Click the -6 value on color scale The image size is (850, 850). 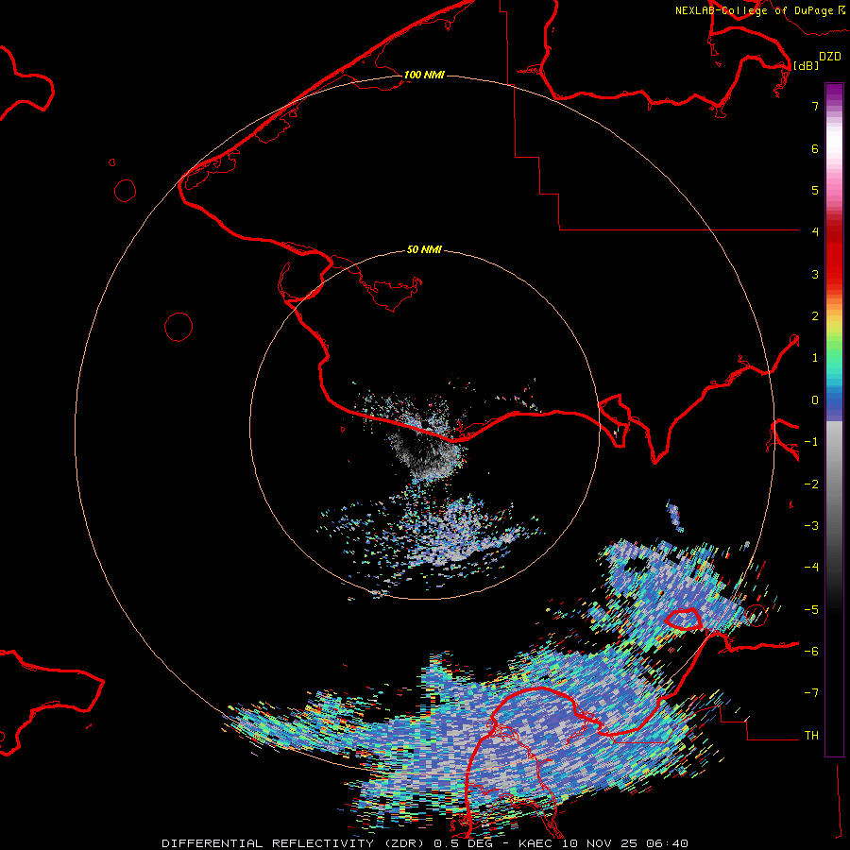(811, 652)
